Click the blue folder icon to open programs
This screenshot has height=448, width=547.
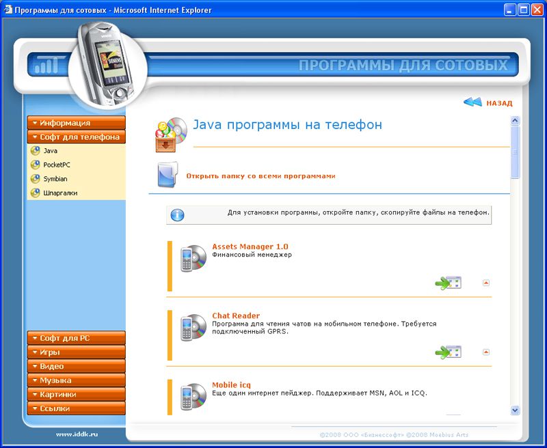[166, 175]
